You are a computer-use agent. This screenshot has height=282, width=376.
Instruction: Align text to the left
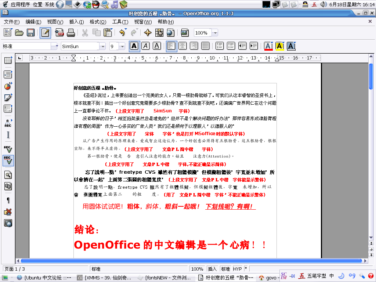pos(171,46)
